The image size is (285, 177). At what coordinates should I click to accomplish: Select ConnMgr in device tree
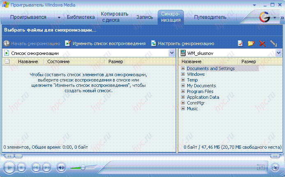pyautogui.click(x=195, y=103)
